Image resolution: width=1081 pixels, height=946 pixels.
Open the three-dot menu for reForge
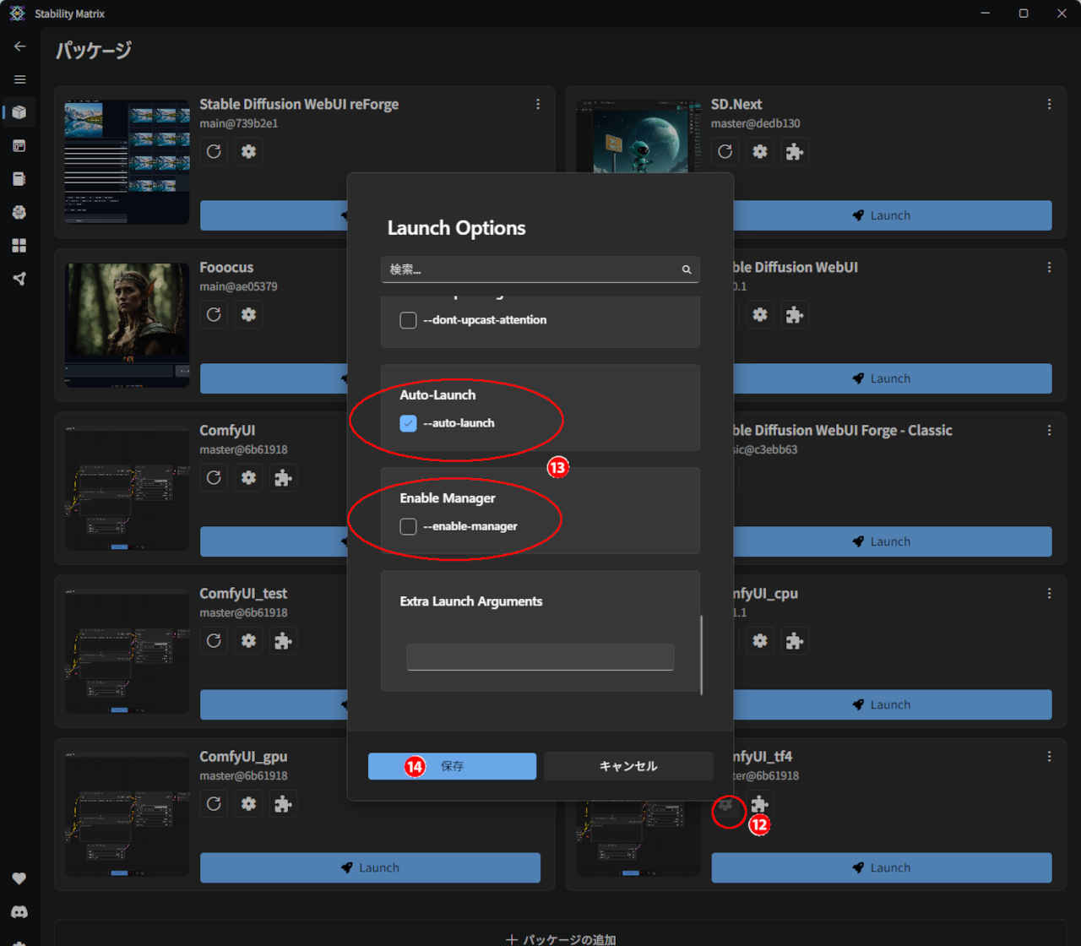tap(538, 104)
